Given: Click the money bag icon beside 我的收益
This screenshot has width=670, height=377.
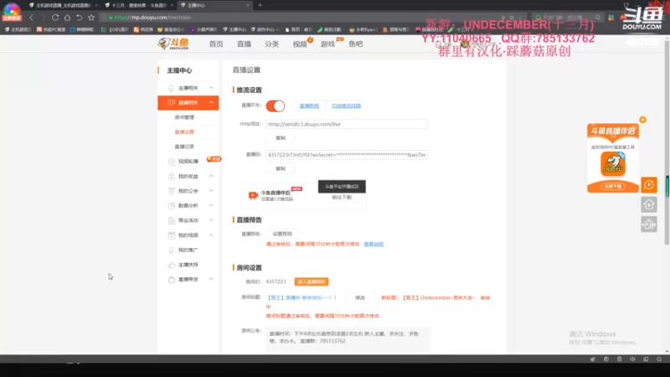Looking at the screenshot, I should coord(172,176).
